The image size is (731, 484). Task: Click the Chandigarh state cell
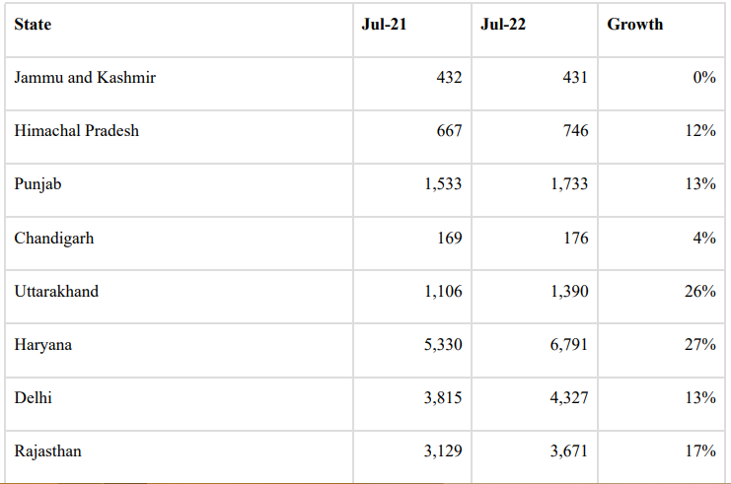click(54, 239)
